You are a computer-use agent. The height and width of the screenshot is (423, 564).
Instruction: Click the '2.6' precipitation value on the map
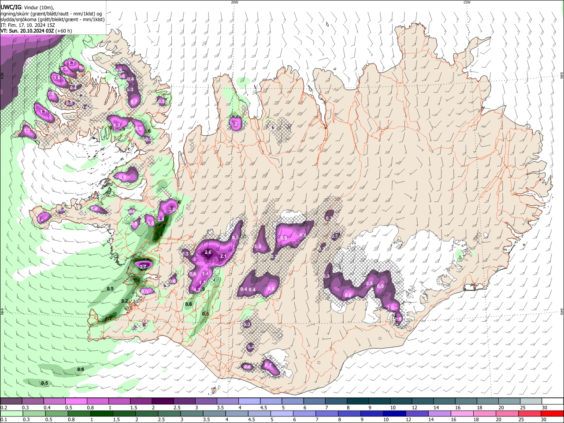point(208,252)
